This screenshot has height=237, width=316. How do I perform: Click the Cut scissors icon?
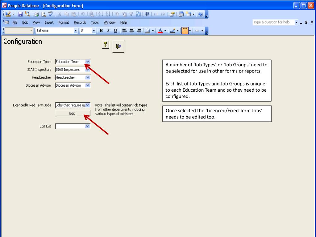pos(60,14)
